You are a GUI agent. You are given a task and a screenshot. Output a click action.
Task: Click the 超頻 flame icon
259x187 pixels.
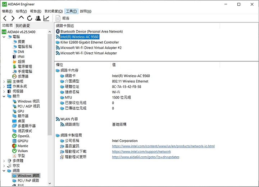[x=14, y=61]
